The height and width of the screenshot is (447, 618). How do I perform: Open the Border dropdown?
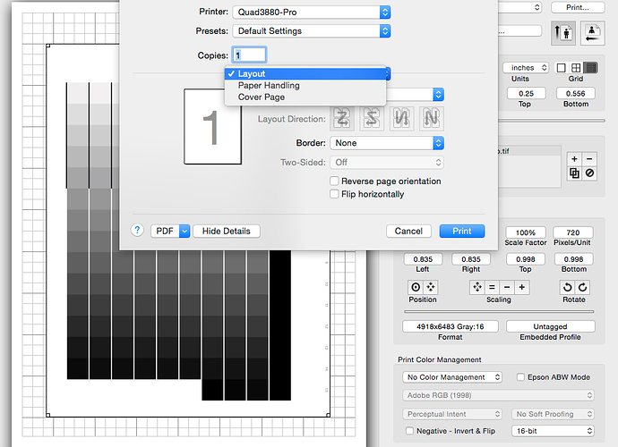[x=387, y=143]
